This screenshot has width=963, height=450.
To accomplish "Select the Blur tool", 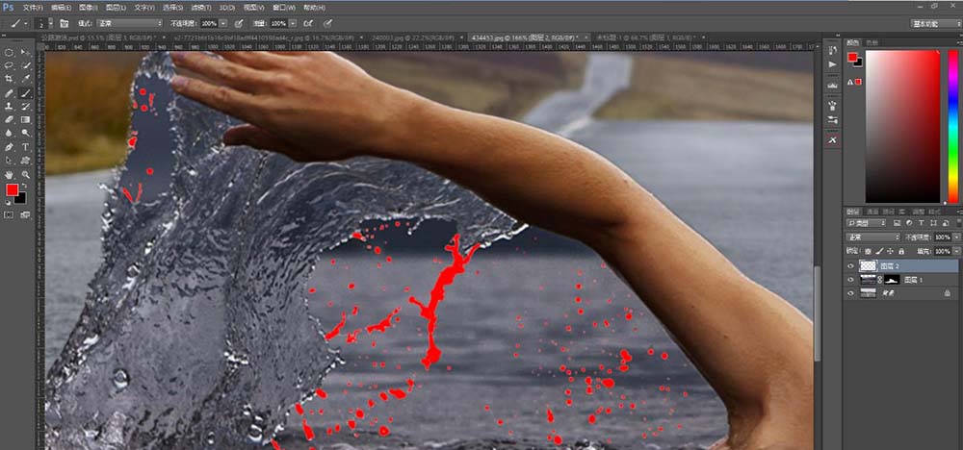I will pos(10,133).
